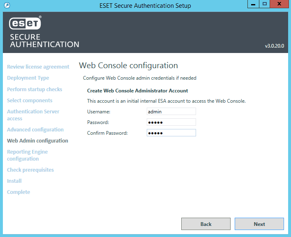
Task: Select the Complete step
Action: (18, 192)
